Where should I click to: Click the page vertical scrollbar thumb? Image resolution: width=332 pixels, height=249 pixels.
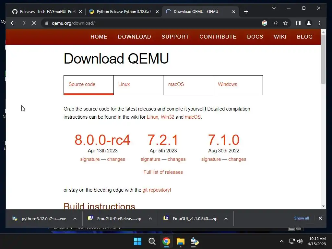pyautogui.click(x=323, y=59)
